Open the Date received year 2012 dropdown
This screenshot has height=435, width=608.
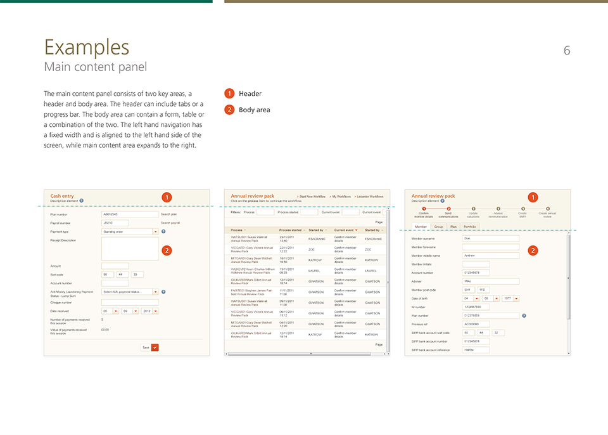click(155, 311)
